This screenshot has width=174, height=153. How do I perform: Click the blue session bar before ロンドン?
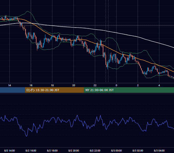[13, 90]
